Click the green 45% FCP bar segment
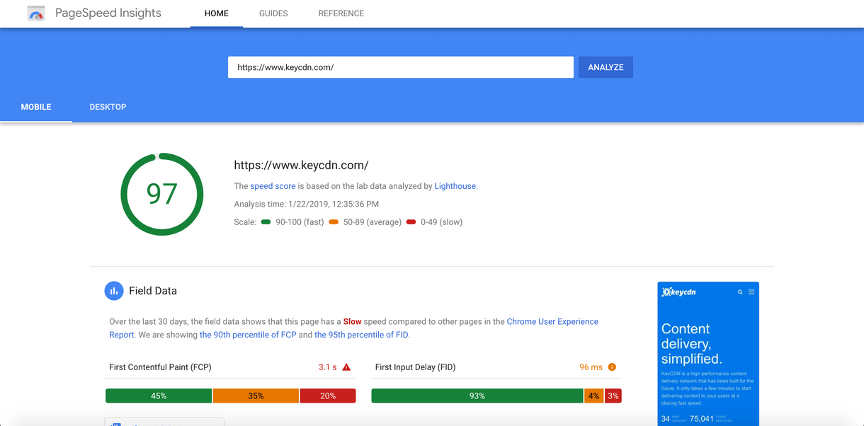The image size is (864, 426). (x=159, y=396)
